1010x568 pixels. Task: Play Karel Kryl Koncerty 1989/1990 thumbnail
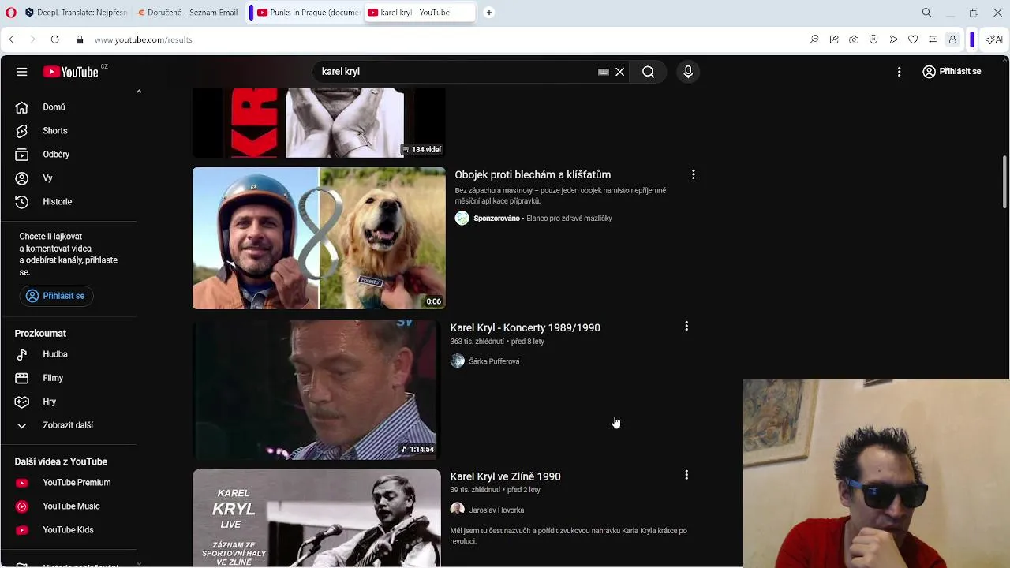316,390
